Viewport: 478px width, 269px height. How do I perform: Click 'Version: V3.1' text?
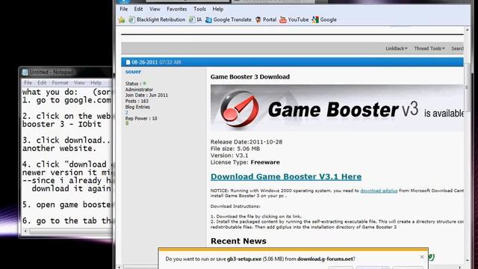click(x=229, y=155)
